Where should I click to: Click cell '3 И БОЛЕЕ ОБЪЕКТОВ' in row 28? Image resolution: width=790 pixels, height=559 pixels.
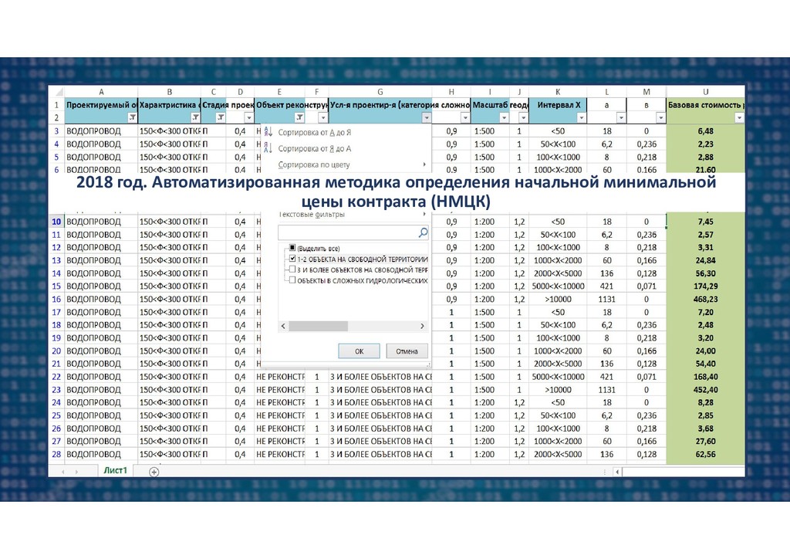(380, 454)
